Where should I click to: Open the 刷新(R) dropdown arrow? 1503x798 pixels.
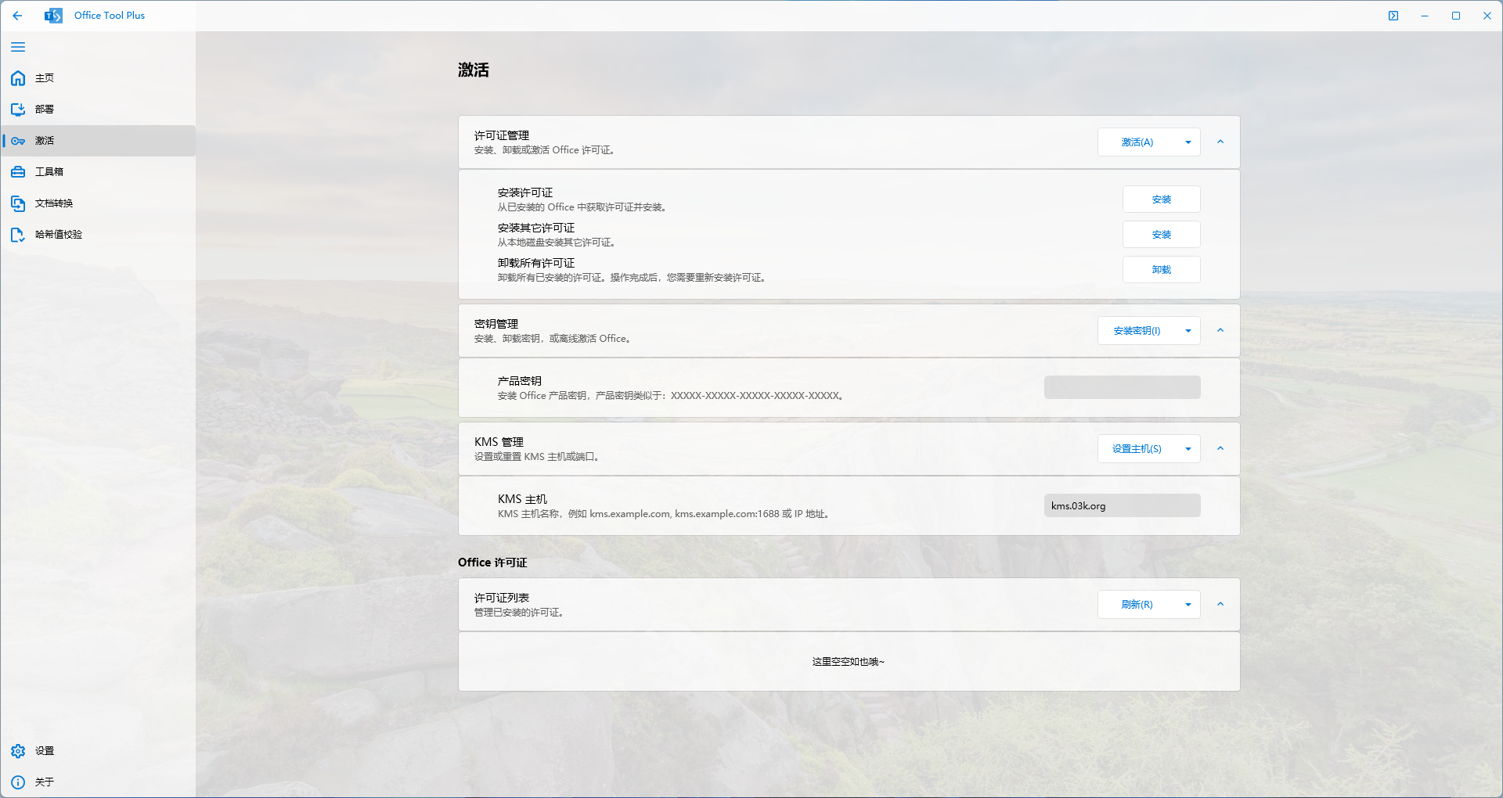click(x=1188, y=604)
